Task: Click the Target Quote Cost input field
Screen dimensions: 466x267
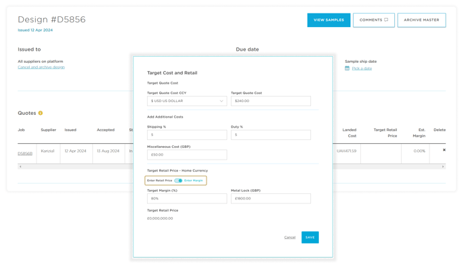Action: pyautogui.click(x=271, y=101)
